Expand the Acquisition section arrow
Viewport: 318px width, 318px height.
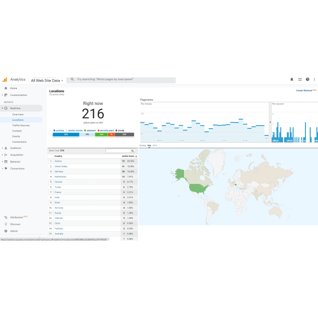2,155
